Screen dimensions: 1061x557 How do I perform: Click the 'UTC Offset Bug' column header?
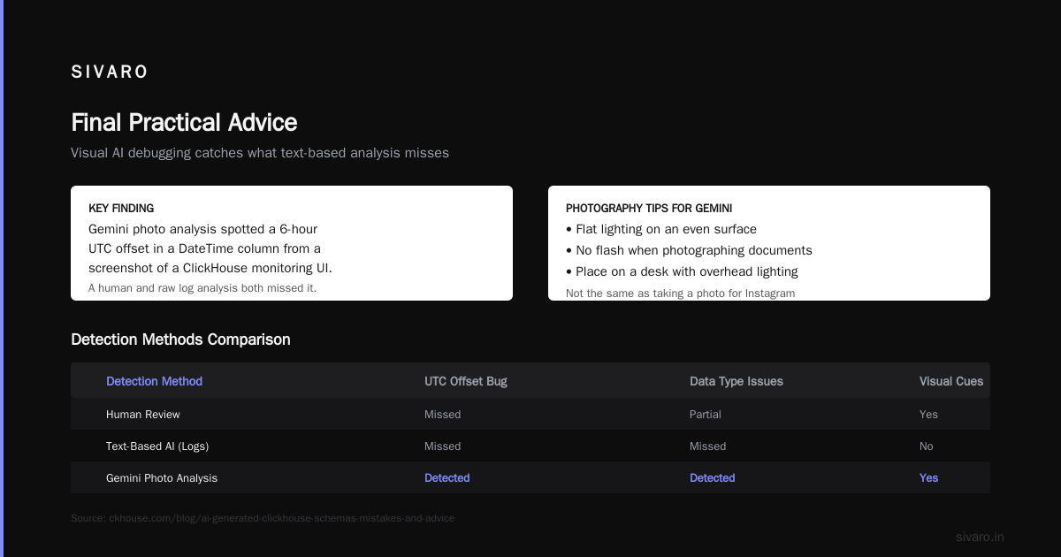[466, 381]
